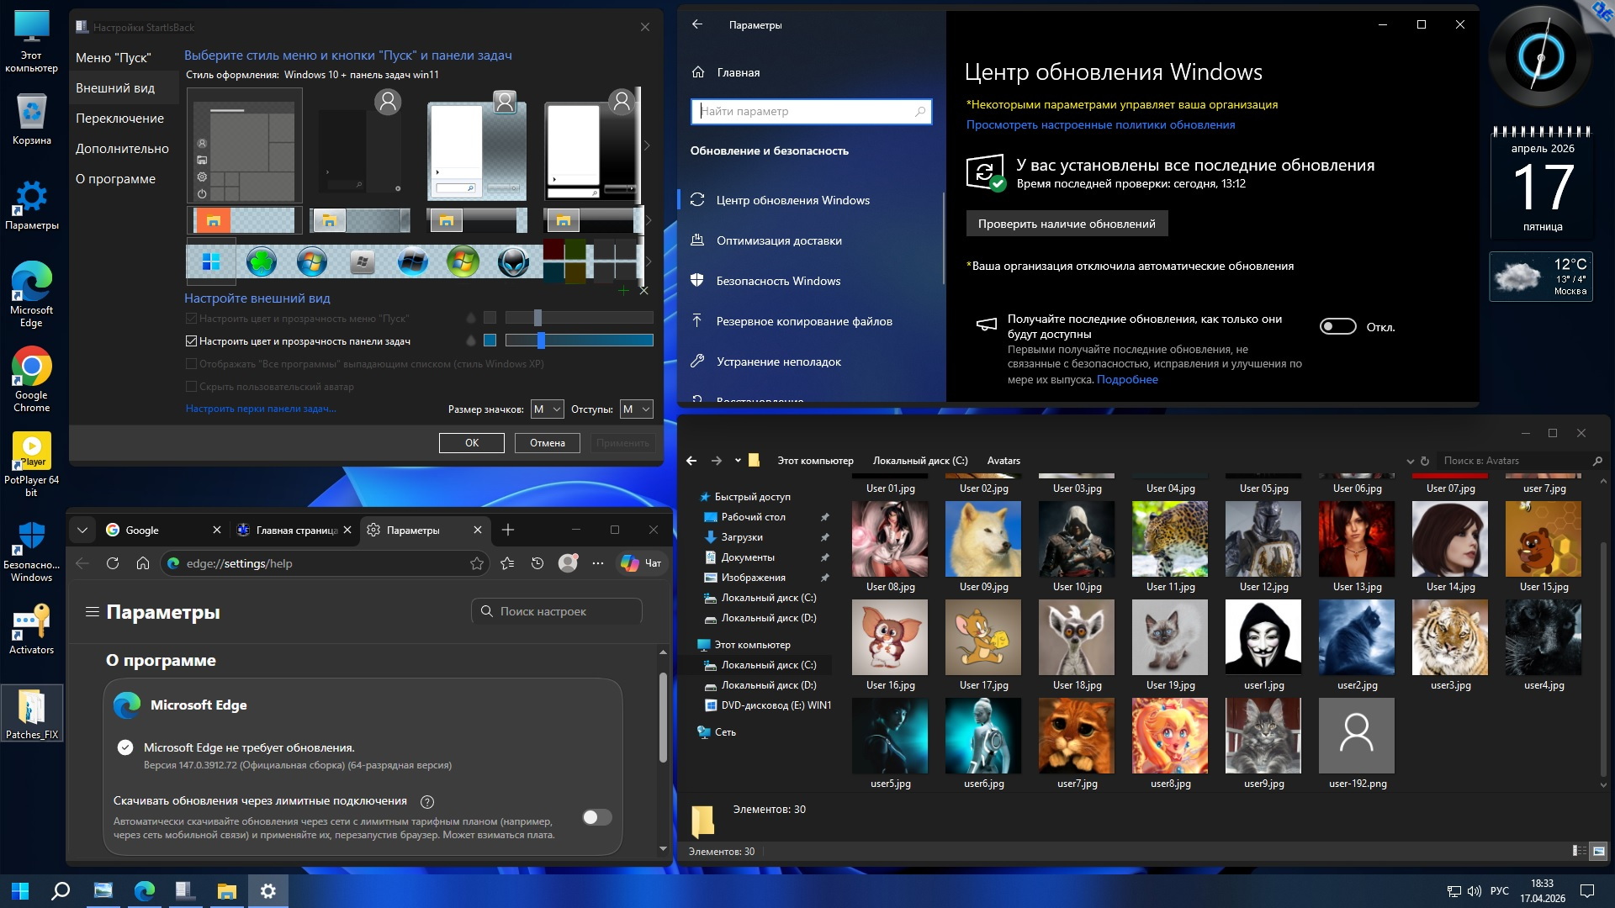Toggle metered connections download switch in Edge
1615x908 pixels.
click(x=597, y=817)
